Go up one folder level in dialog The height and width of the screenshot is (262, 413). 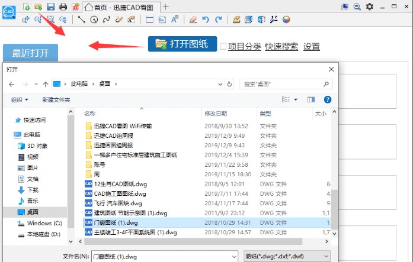coord(46,84)
